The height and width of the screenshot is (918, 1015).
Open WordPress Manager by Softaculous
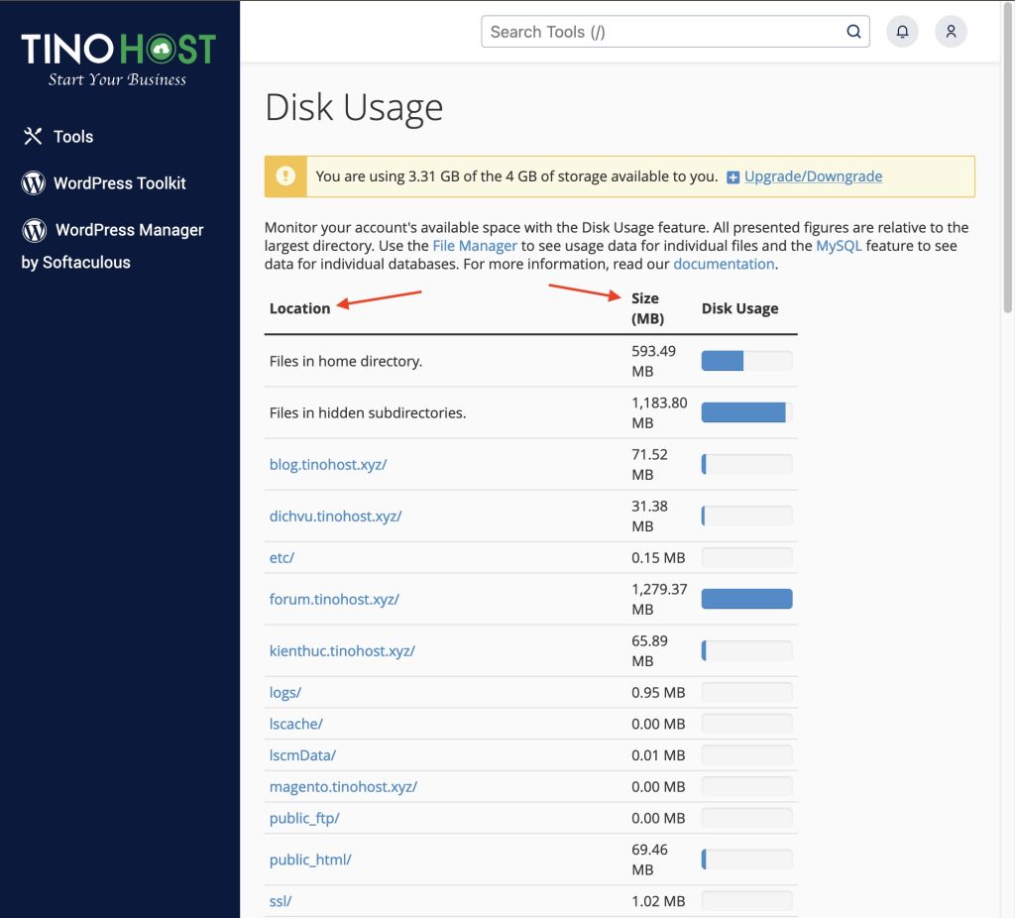(112, 245)
